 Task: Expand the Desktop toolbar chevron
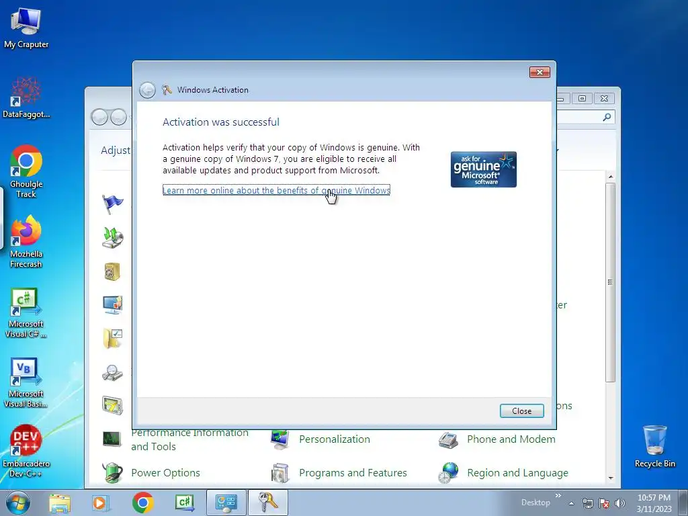[558, 496]
